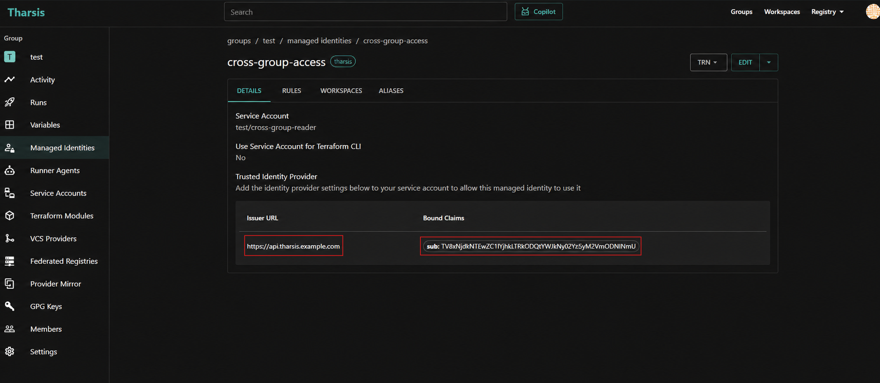Click the Federated Registries server icon
Image resolution: width=880 pixels, height=383 pixels.
coord(10,261)
